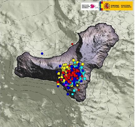Select the lone red square beside the large southern cyan square
The width and height of the screenshot is (135, 127).
[79, 90]
